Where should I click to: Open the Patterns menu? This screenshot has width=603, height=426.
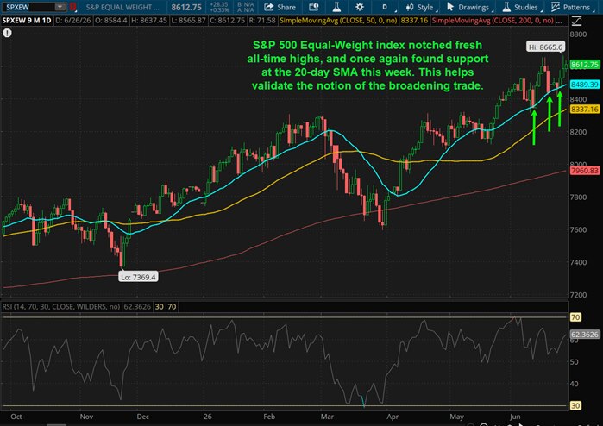point(571,7)
